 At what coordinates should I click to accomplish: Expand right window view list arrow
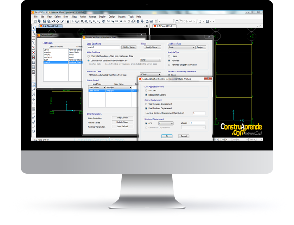click(x=257, y=26)
